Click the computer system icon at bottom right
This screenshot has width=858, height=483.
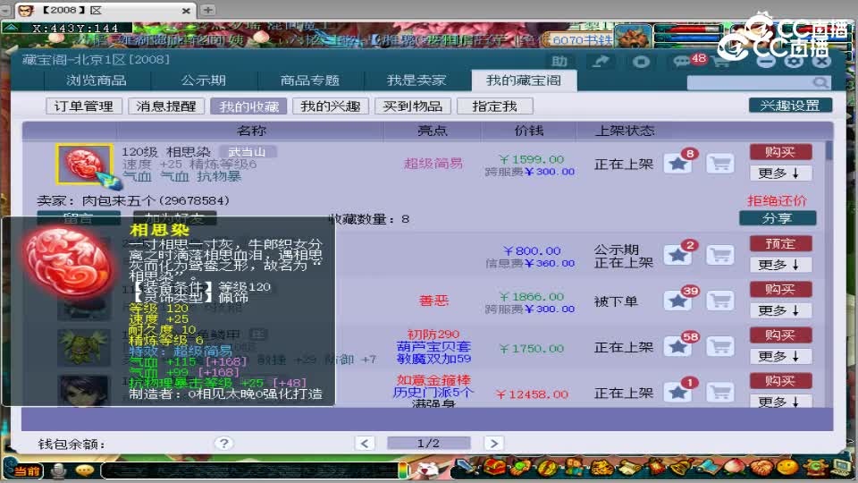coord(840,468)
